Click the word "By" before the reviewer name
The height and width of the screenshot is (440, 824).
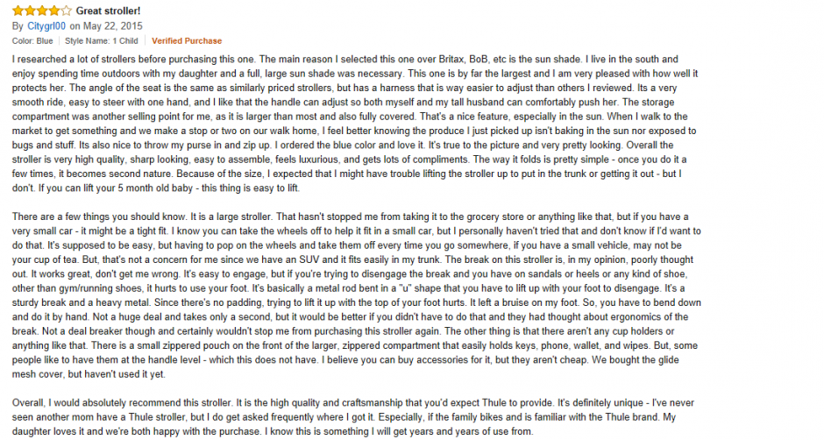18,26
